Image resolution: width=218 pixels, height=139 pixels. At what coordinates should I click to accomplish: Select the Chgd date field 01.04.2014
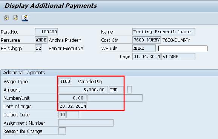[147, 57]
